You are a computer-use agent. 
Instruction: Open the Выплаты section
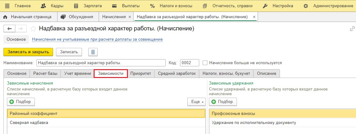(131, 6)
